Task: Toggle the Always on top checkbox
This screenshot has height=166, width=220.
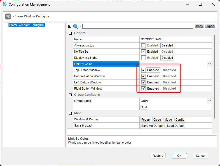Action: point(143,45)
